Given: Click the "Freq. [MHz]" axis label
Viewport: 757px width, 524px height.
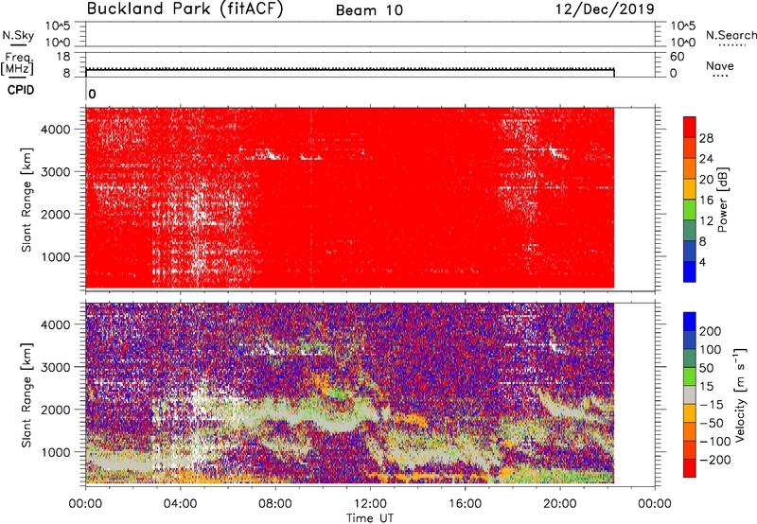Looking at the screenshot, I should tap(18, 64).
